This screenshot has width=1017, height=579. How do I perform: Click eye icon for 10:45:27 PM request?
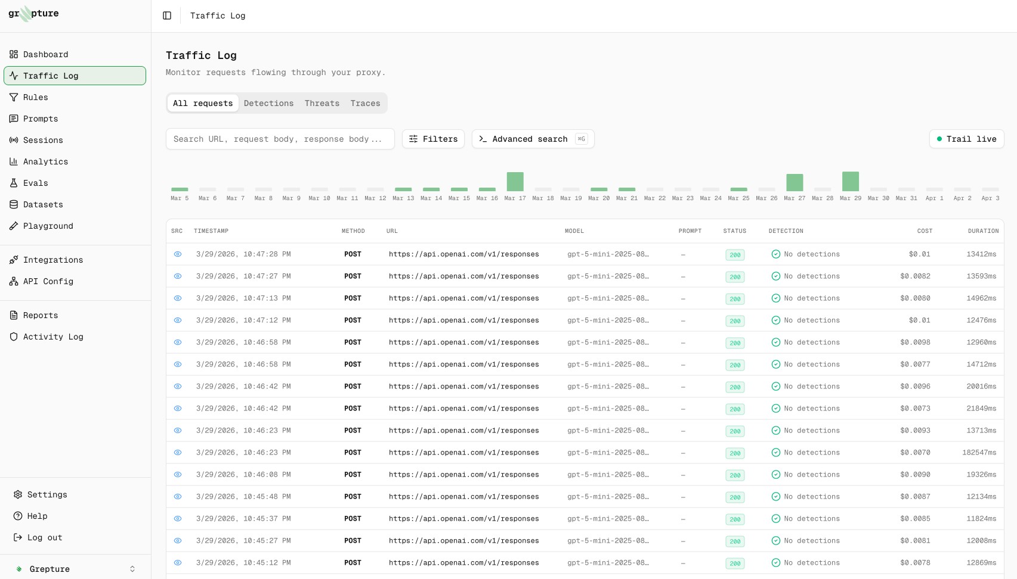[178, 541]
